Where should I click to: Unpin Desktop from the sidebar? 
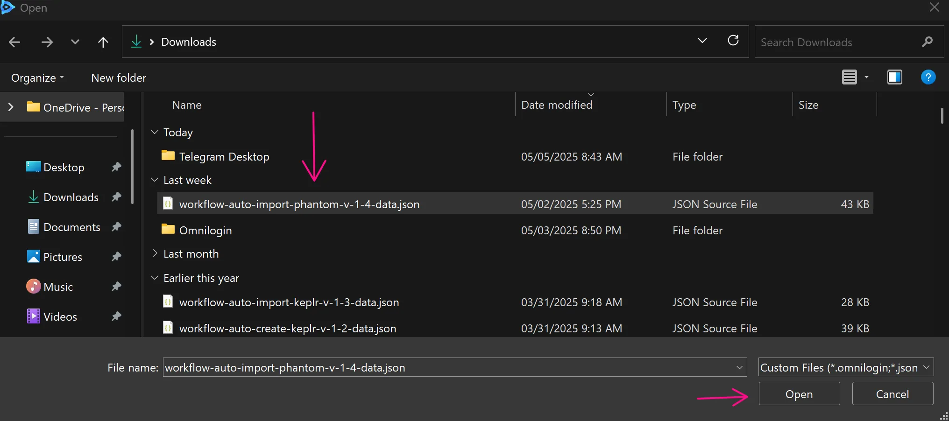pos(116,167)
